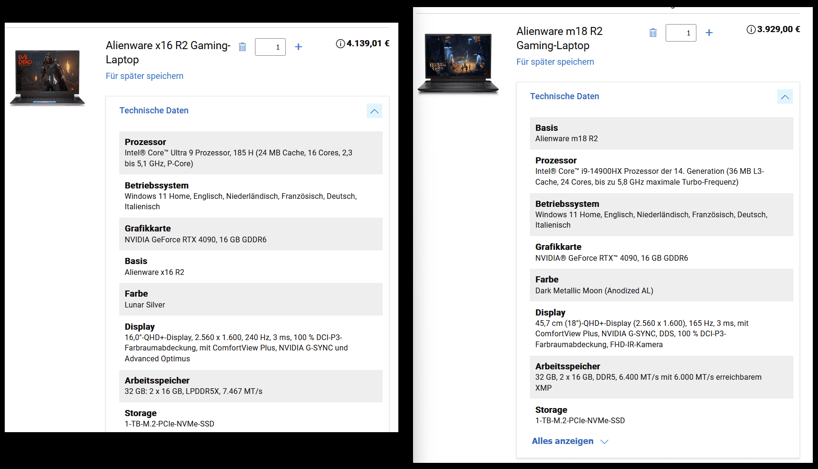Increase Alienware x16 R2 quantity with plus
The image size is (818, 469).
[299, 47]
